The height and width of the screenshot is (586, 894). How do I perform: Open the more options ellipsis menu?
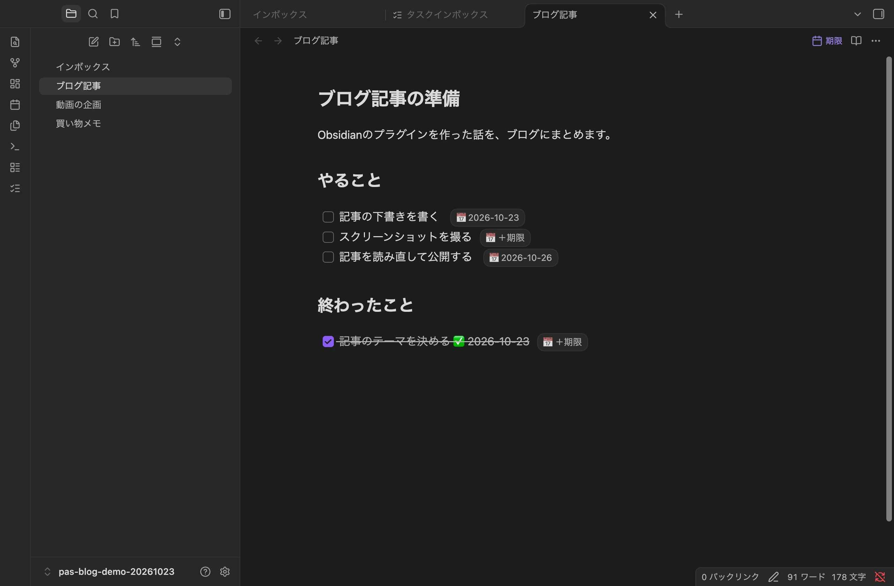point(875,41)
